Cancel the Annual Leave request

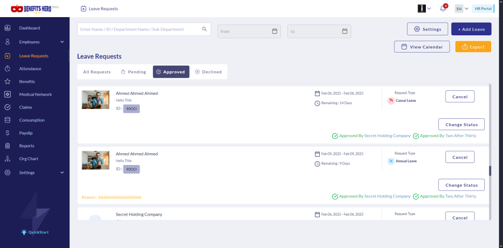pyautogui.click(x=460, y=157)
